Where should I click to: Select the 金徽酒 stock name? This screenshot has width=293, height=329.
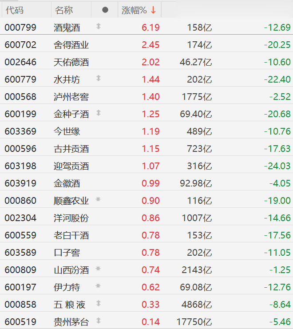[x=67, y=183]
